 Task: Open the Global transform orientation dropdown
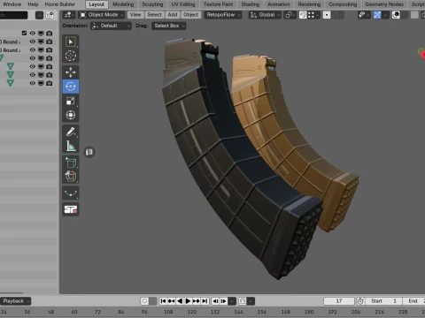265,15
